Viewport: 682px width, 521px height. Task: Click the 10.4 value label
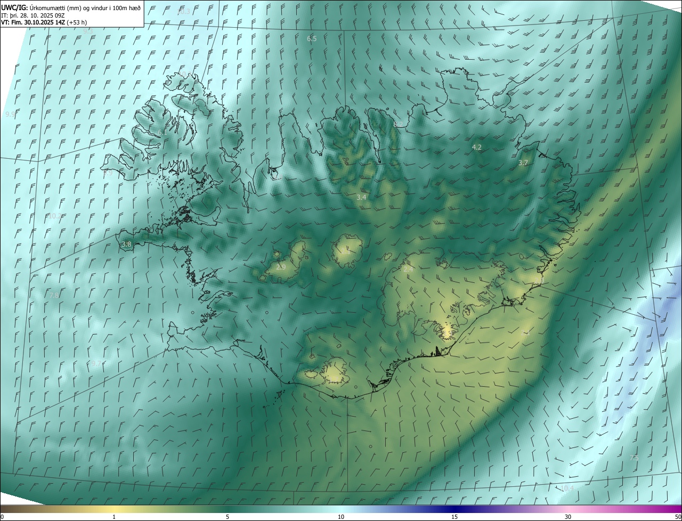[567, 489]
